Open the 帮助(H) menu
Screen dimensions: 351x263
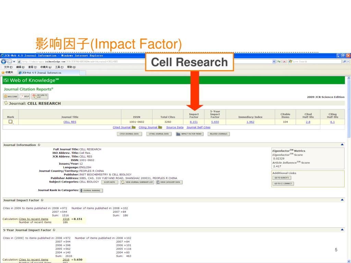point(71,67)
